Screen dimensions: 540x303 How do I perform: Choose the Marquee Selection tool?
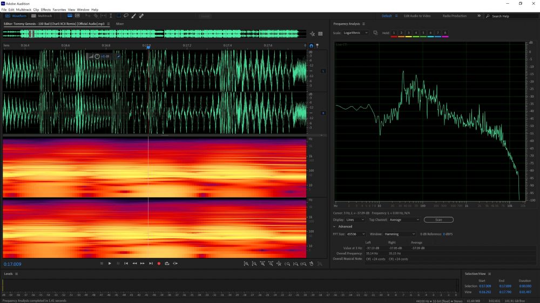[119, 16]
